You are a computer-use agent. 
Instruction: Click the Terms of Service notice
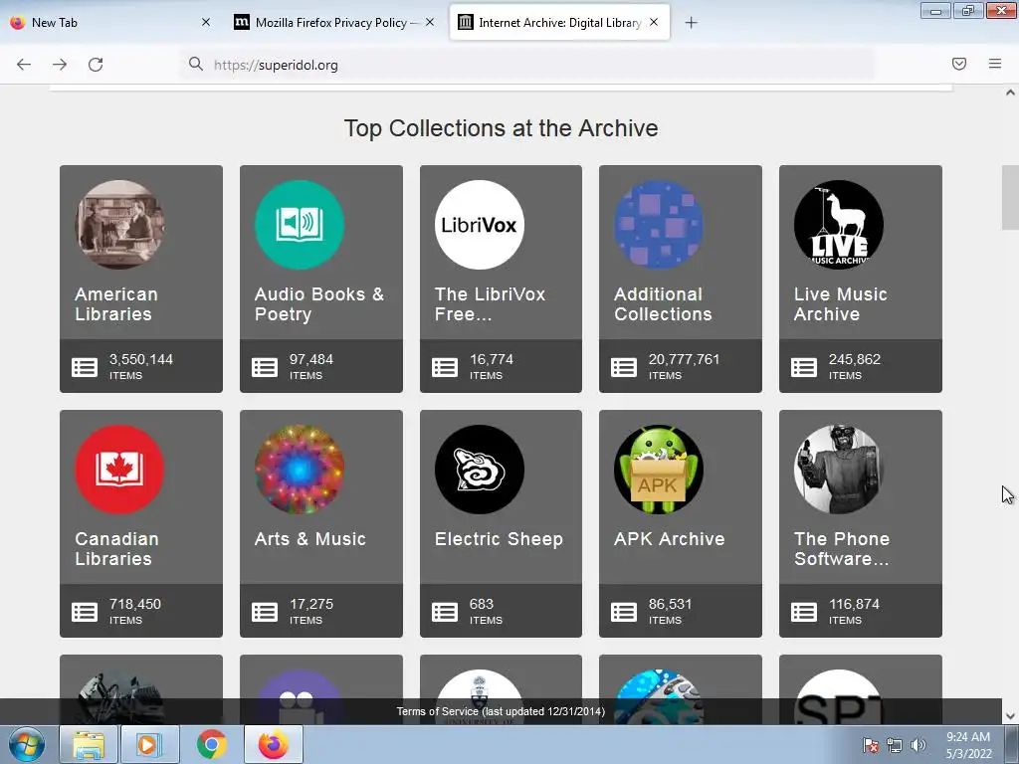pos(501,711)
